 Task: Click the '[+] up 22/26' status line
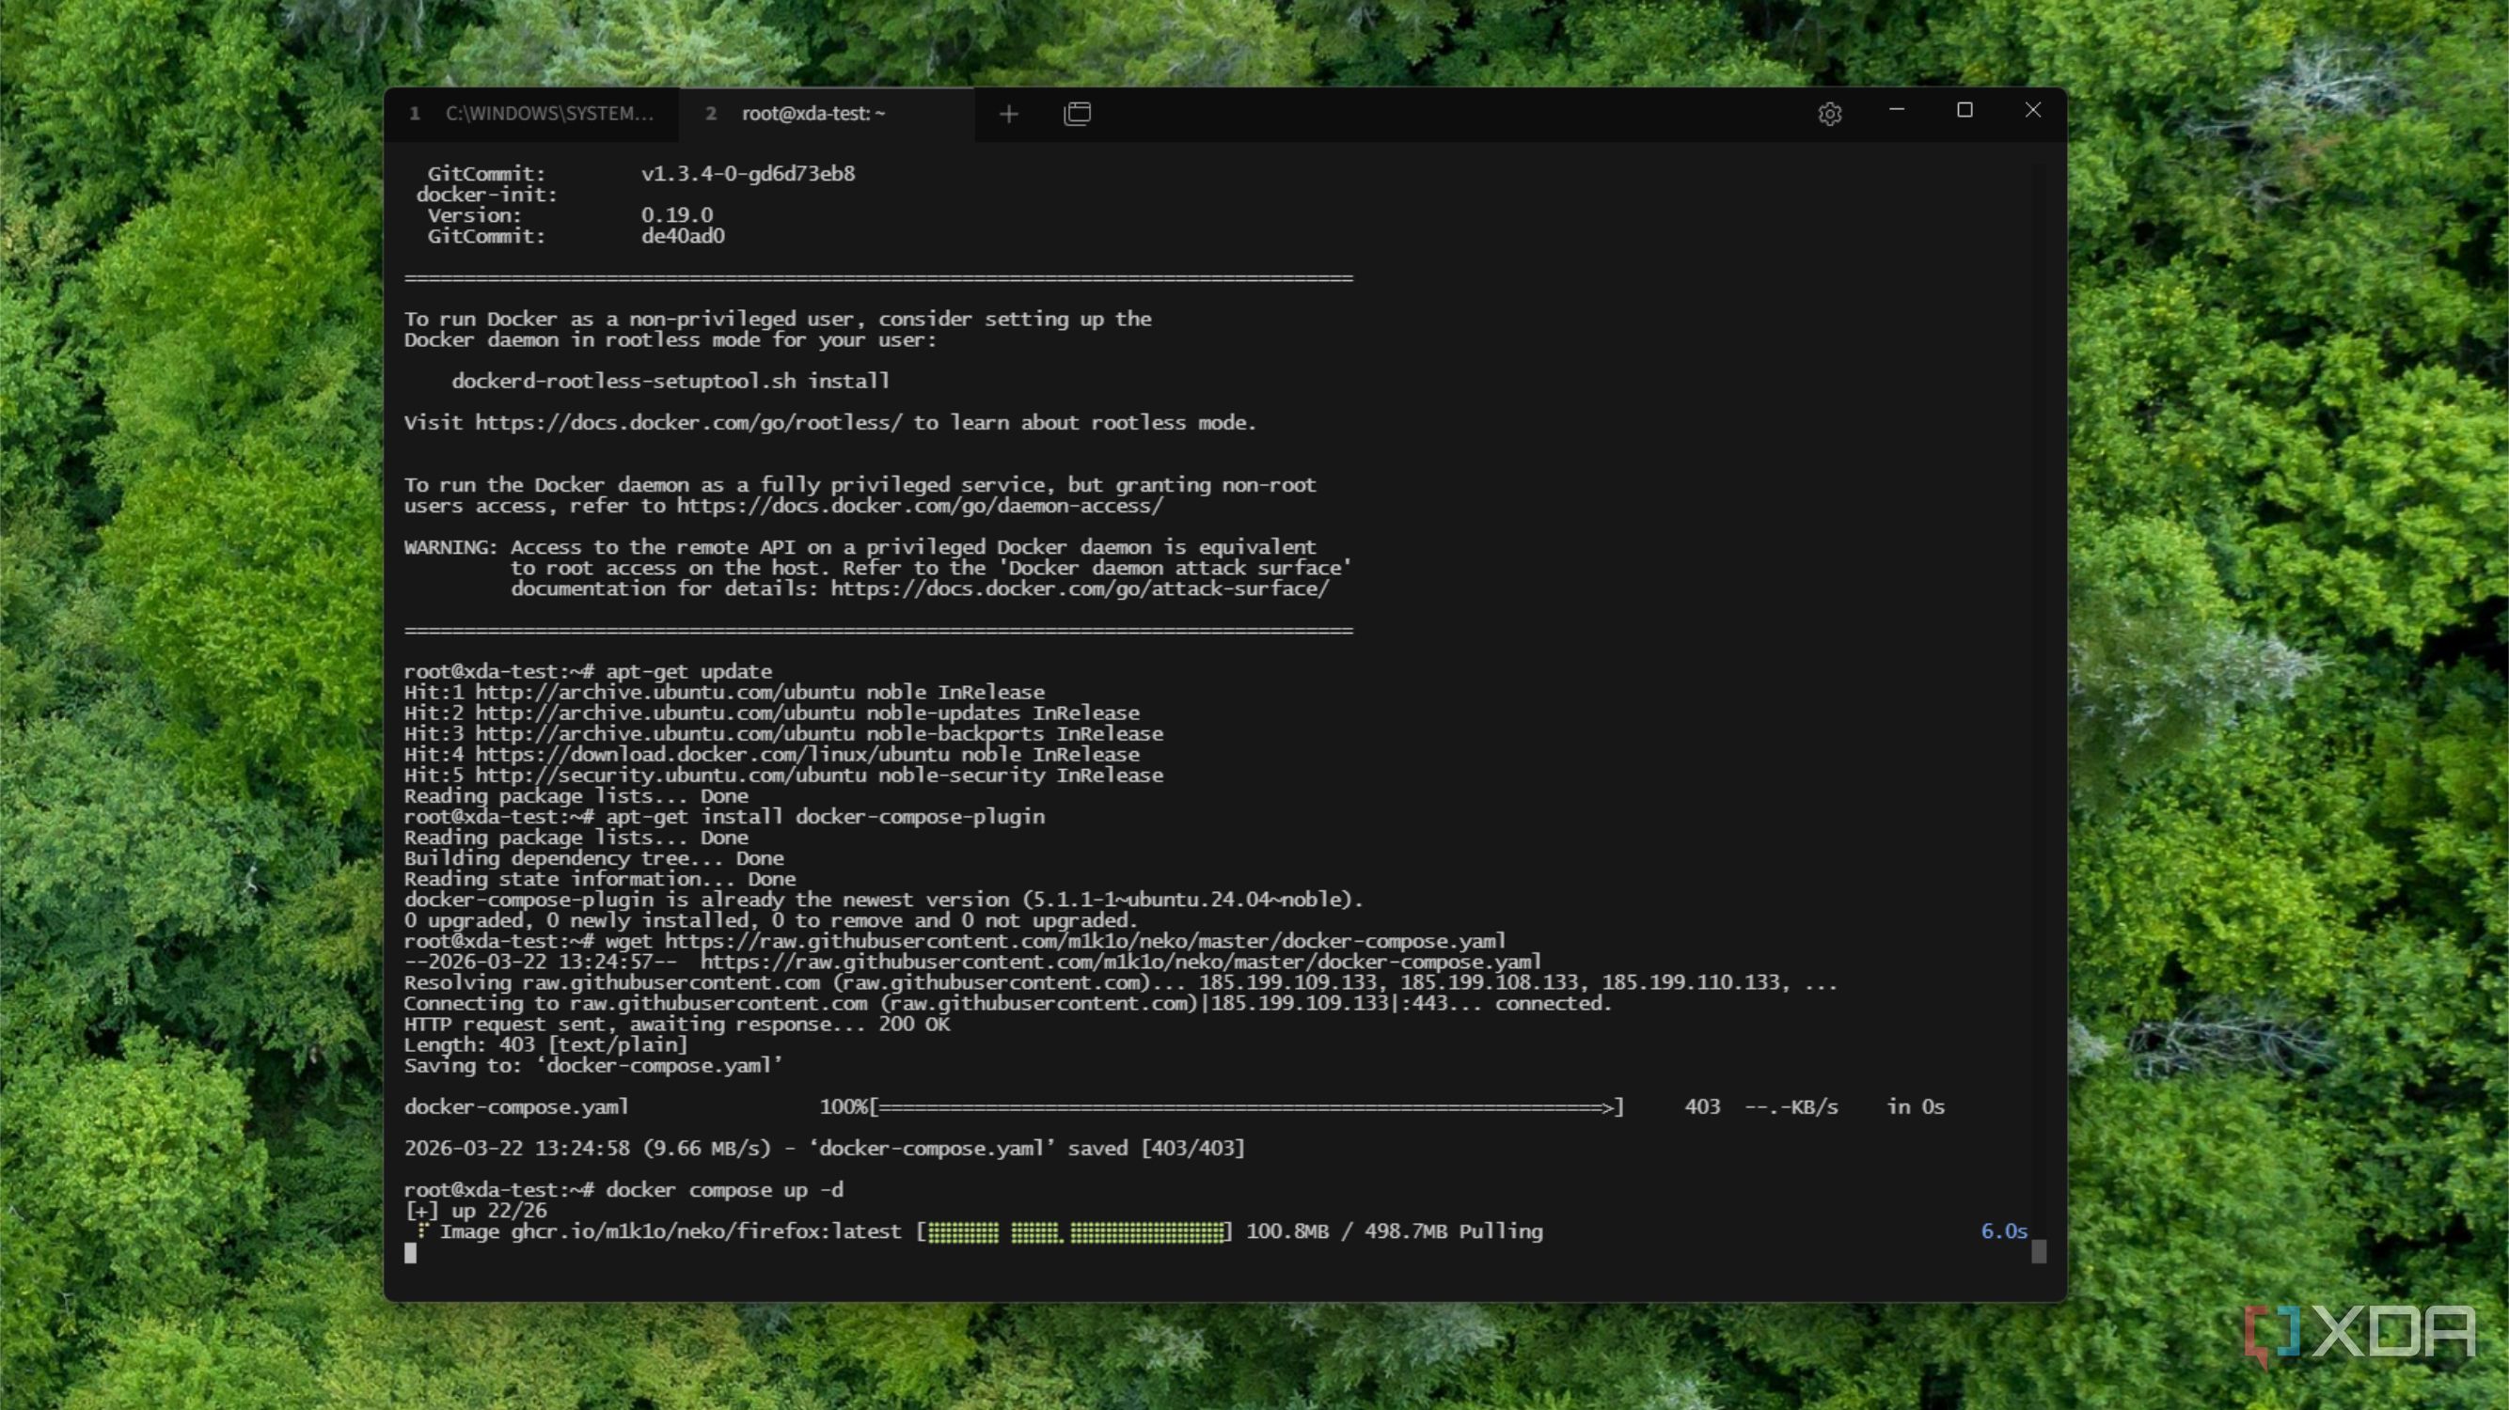click(x=476, y=1212)
